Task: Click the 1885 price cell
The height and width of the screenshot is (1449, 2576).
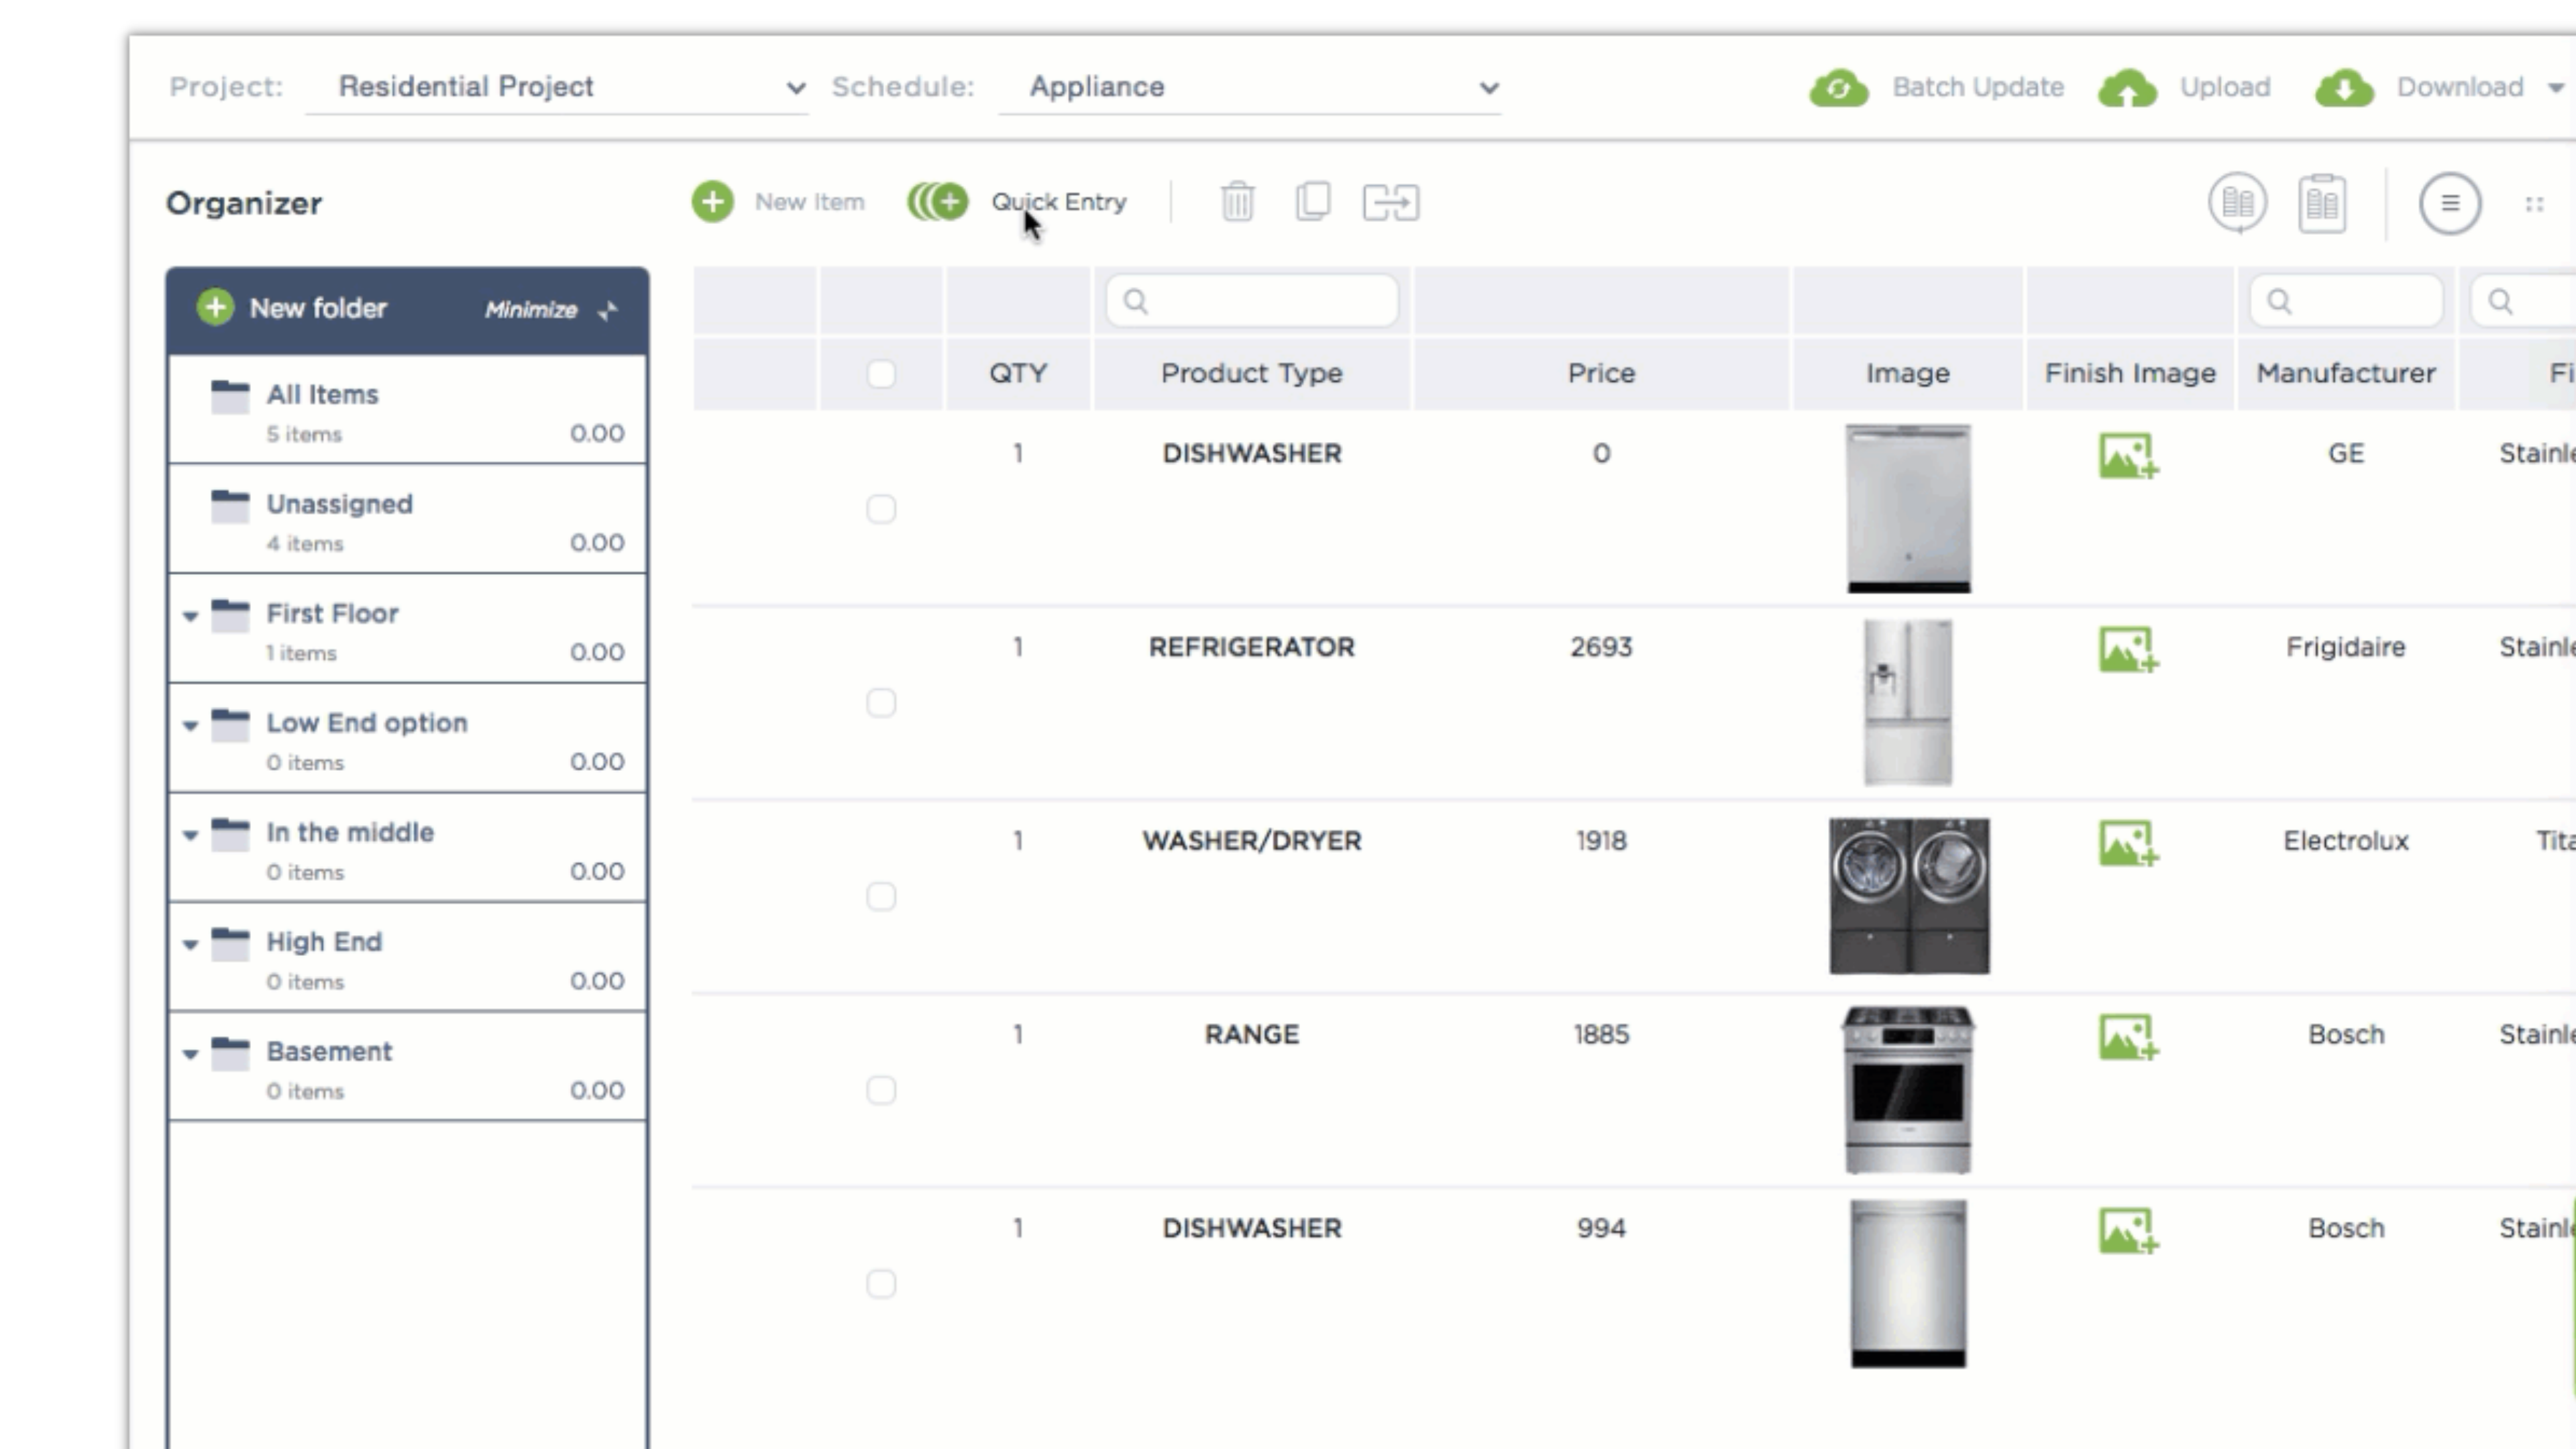Action: 1601,1034
